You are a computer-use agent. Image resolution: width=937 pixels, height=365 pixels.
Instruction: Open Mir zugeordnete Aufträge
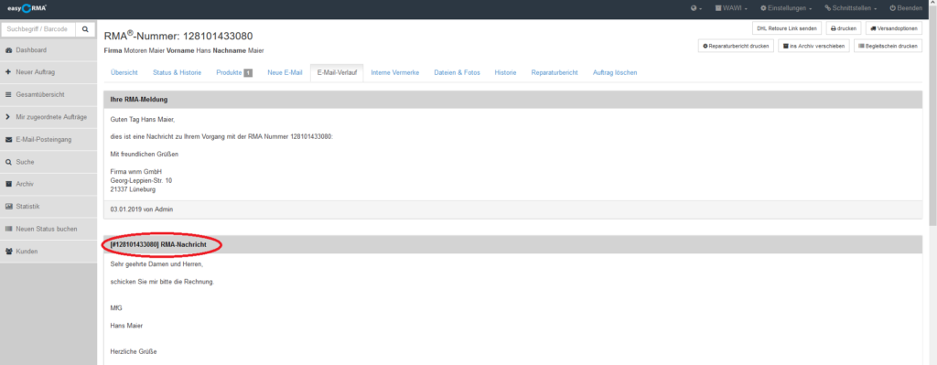point(48,117)
